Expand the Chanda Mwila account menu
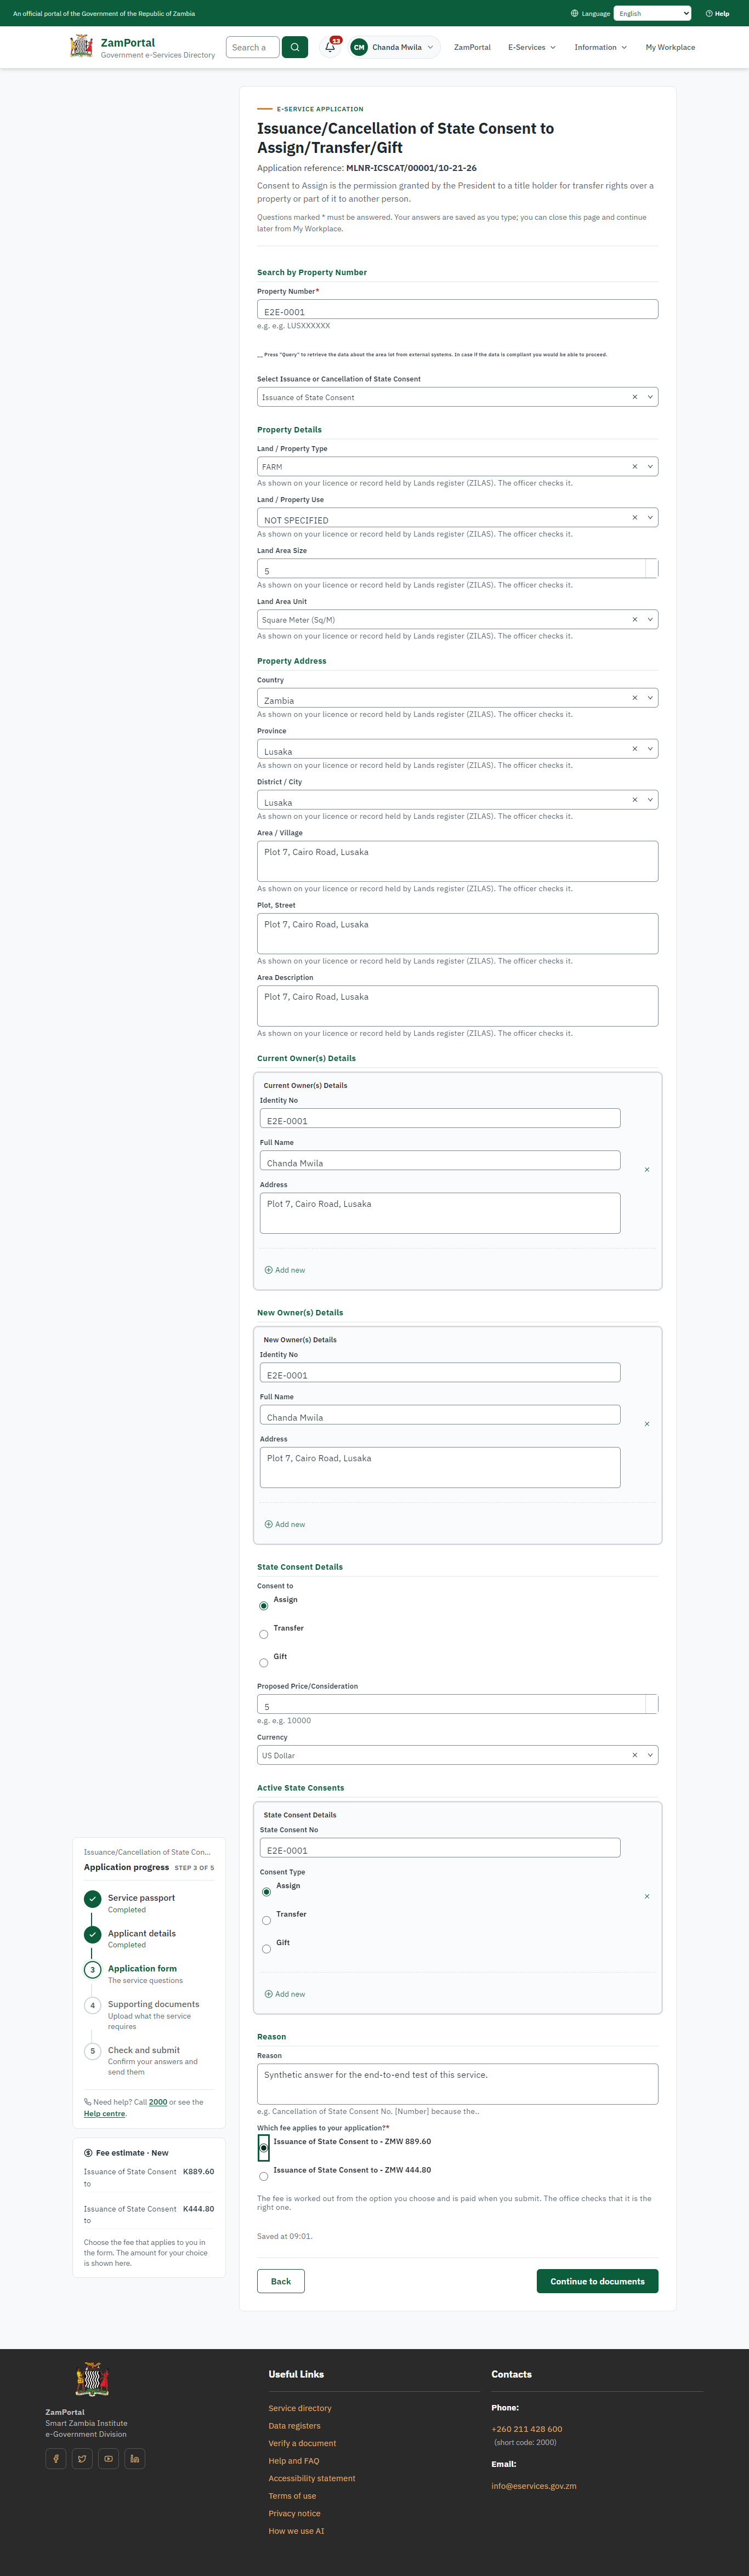749x2576 pixels. pos(394,47)
